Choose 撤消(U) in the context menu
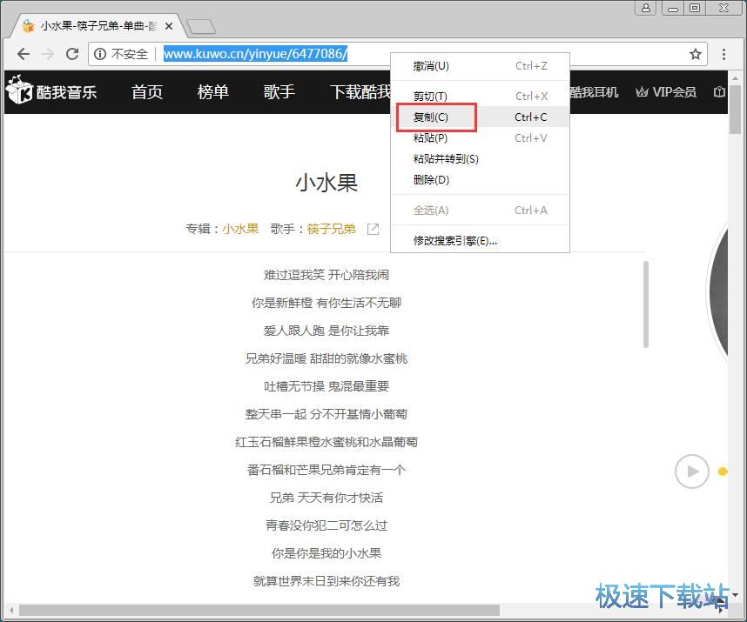Screen dimensions: 747x622 (431, 66)
